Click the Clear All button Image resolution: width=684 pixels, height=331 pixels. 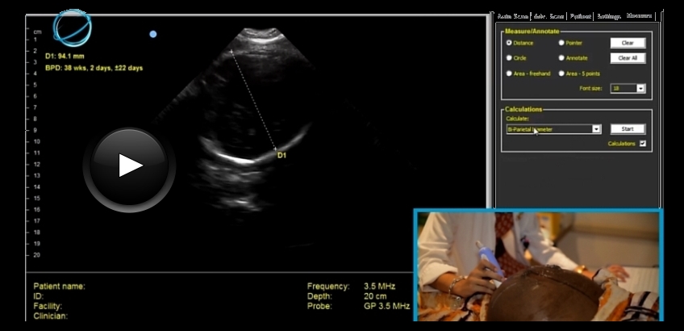click(x=628, y=58)
